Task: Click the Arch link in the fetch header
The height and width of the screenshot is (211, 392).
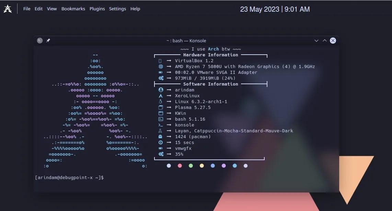Action: tap(213, 49)
